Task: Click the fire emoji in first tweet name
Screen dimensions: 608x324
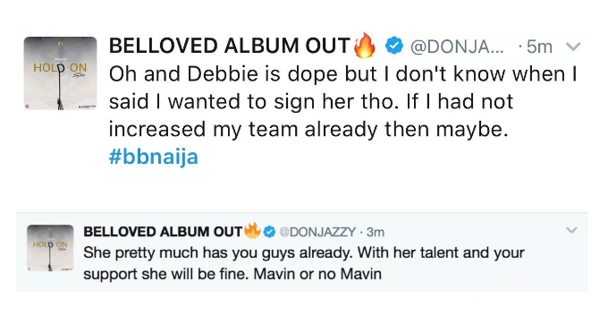Action: [x=365, y=45]
